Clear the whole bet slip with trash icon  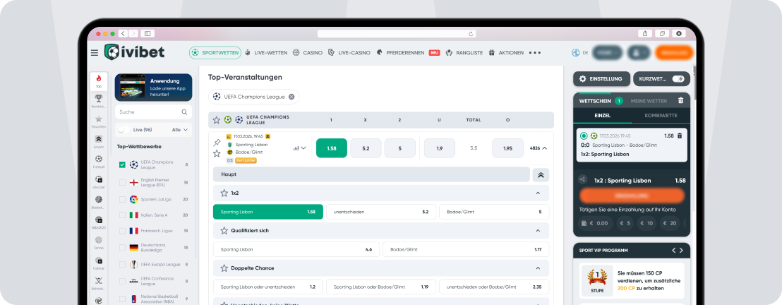pos(681,101)
